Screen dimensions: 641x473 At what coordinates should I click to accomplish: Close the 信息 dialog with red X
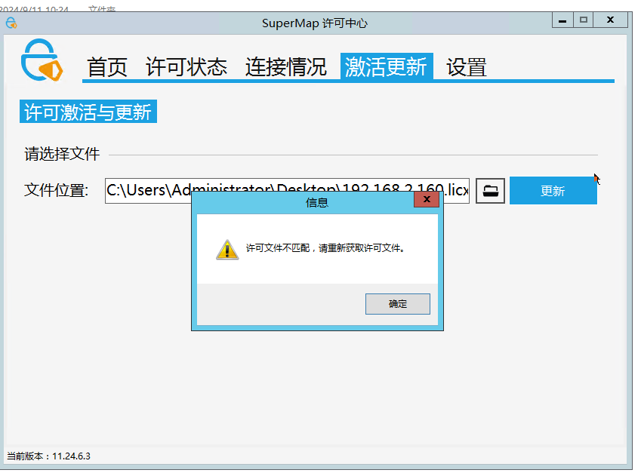pos(427,199)
